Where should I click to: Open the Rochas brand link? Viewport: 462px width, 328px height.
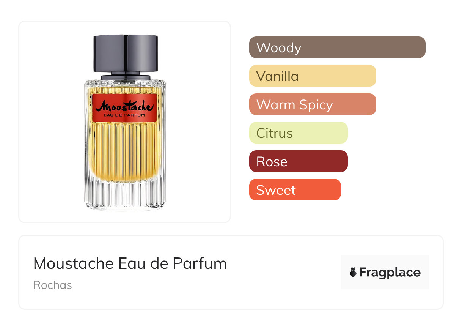click(x=53, y=285)
